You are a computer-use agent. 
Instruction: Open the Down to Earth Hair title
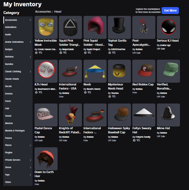[44, 174]
